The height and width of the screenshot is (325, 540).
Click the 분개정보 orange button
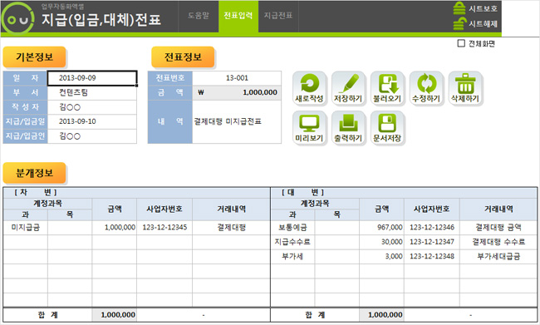(x=34, y=173)
